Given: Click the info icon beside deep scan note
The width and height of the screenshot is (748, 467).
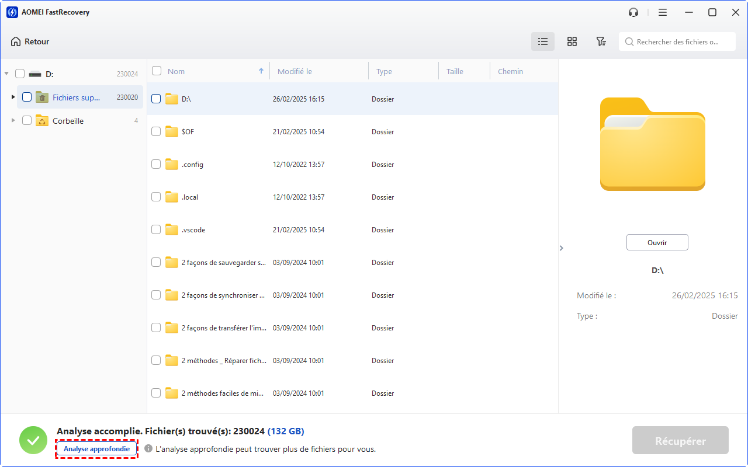Looking at the screenshot, I should [x=148, y=449].
